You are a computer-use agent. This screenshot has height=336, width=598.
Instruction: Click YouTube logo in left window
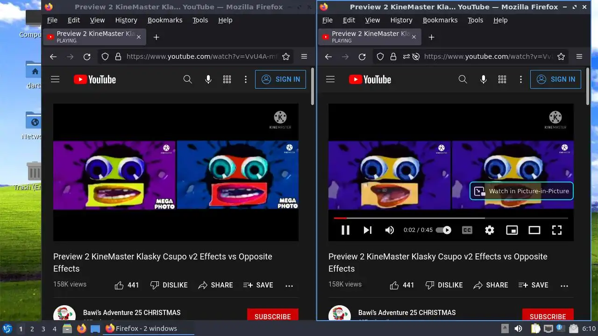95,79
